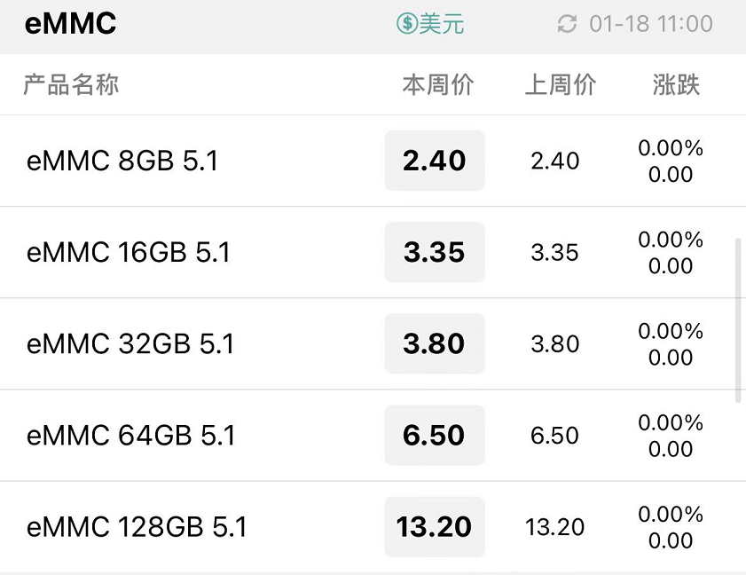Screen dimensions: 746x575
Task: Click the 3.35 current price box
Action: click(435, 252)
